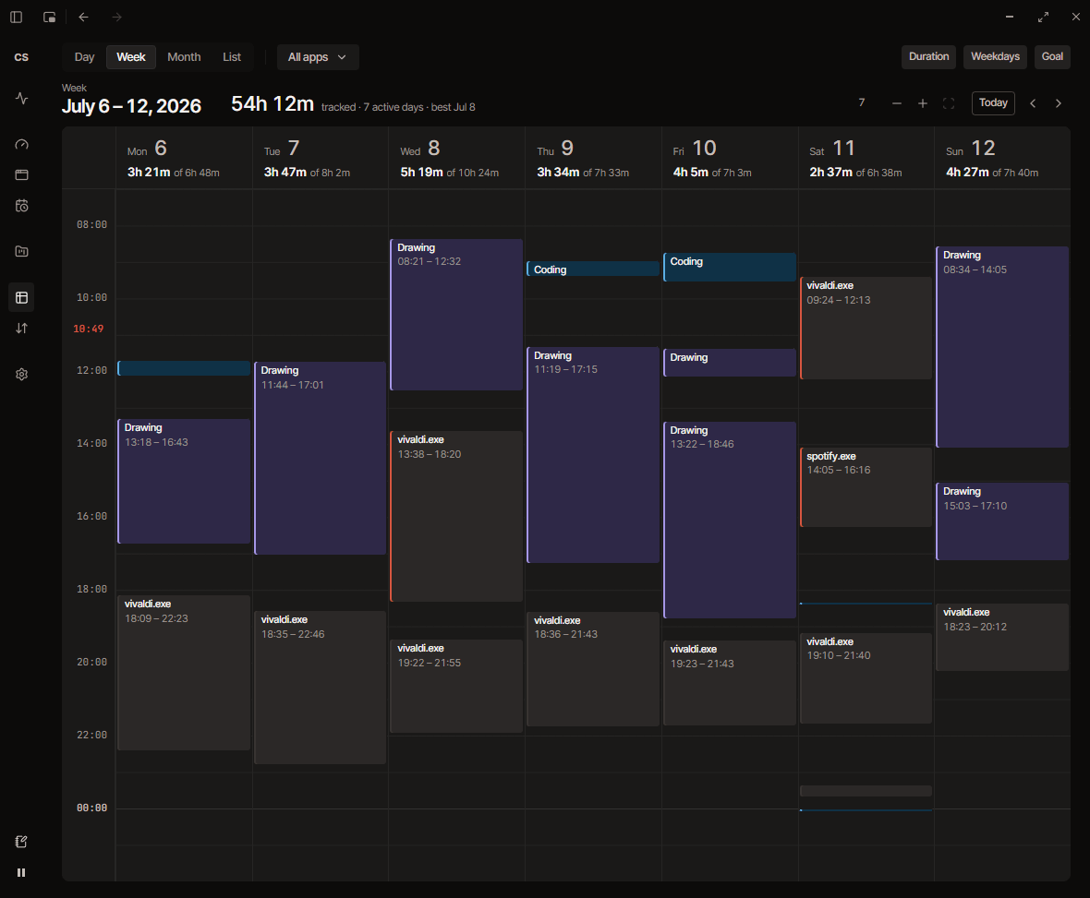
Task: Pause tracking with the pause icon
Action: click(21, 872)
